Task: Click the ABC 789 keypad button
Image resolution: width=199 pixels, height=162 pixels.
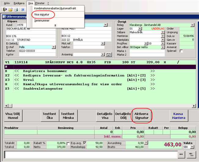Action: 191,154
